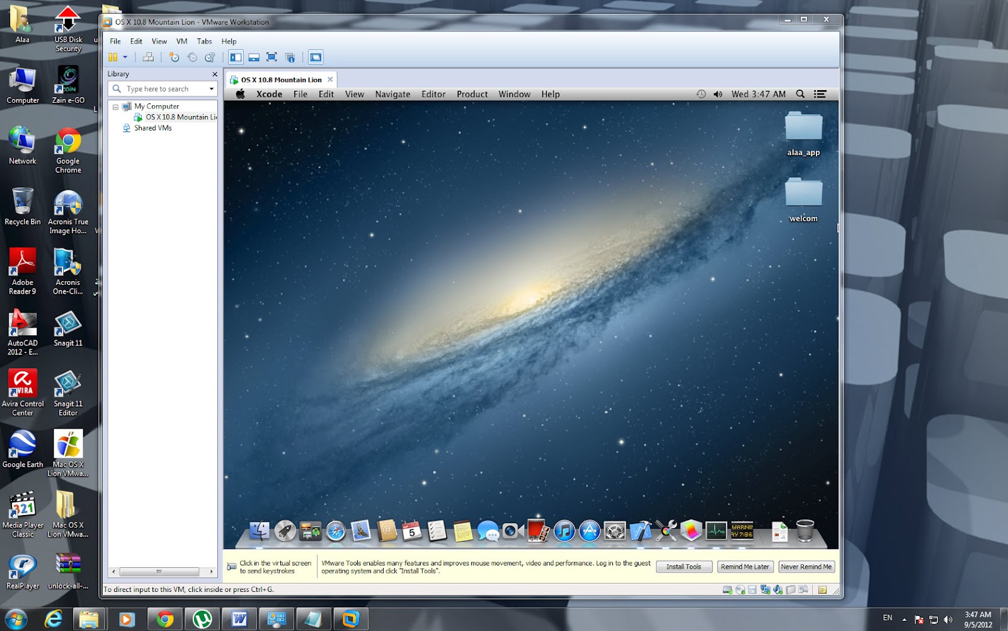Open Mail from the Mac dock

tap(361, 531)
